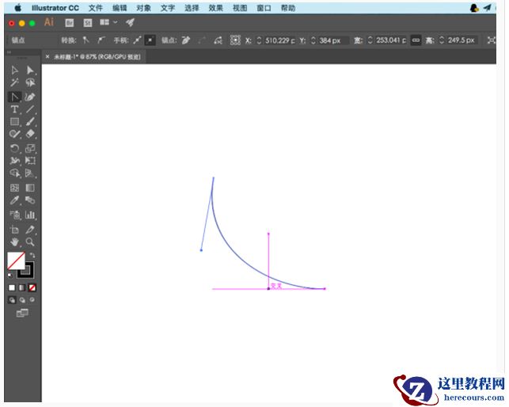Select the Free Transform tool
Image resolution: width=509 pixels, height=407 pixels.
(30, 161)
